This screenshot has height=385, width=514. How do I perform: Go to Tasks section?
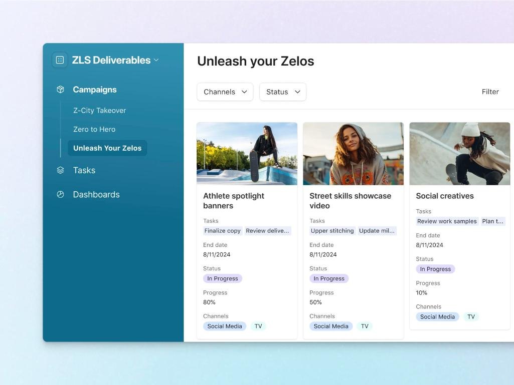[x=84, y=170]
